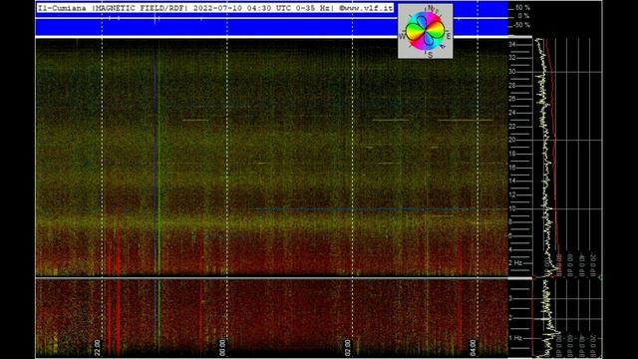This screenshot has width=638, height=359.
Task: Click the 28 frequency axis label
Action: coord(512,86)
